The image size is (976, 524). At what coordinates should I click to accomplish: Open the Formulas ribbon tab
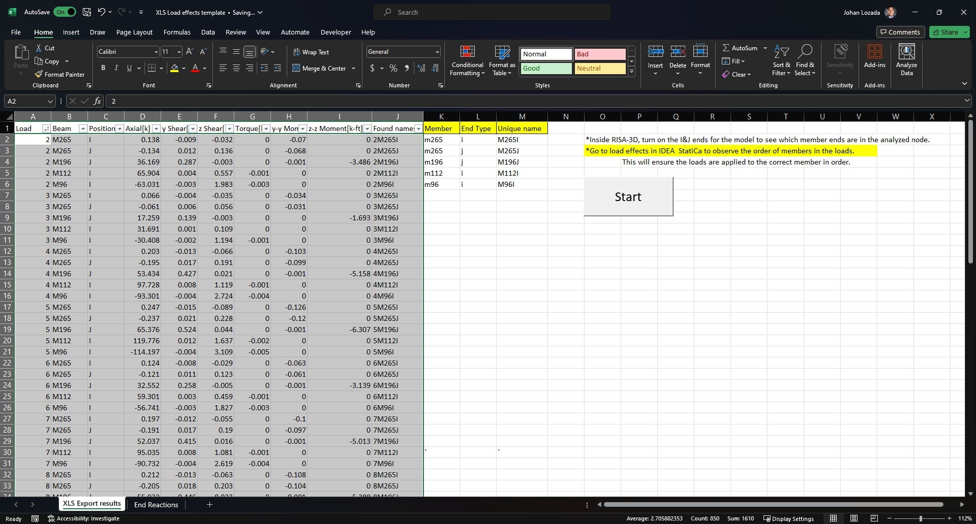pyautogui.click(x=177, y=32)
